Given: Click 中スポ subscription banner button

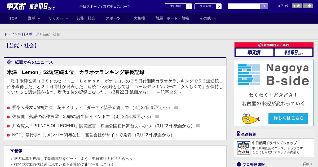Looking at the screenshot, I should 254,52.
